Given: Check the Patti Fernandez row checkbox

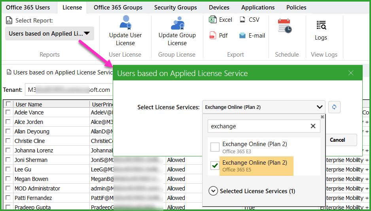Looking at the screenshot, I should click(x=8, y=198).
